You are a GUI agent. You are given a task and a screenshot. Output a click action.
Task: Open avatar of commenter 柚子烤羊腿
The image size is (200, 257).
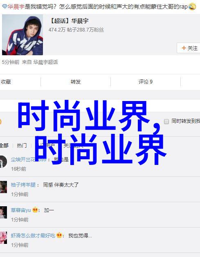tap(3, 187)
